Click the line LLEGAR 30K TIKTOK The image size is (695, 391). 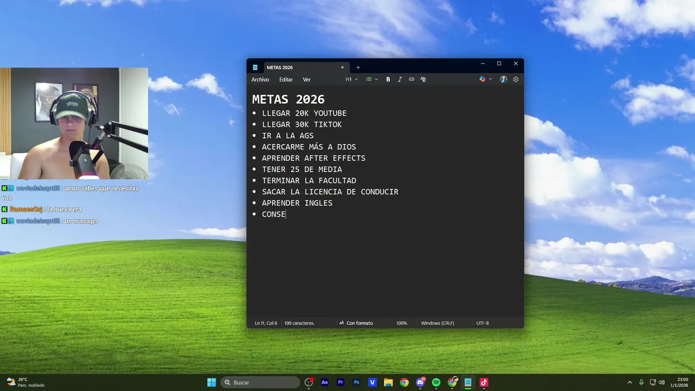pos(302,125)
